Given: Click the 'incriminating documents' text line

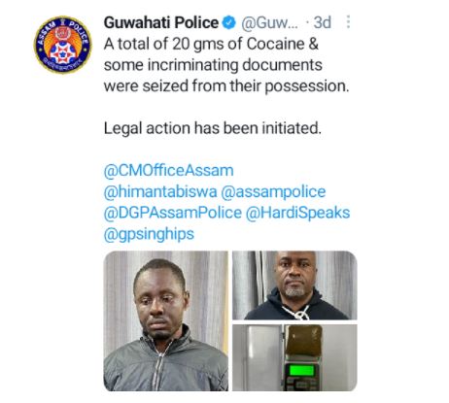Looking at the screenshot, I should pos(213,65).
